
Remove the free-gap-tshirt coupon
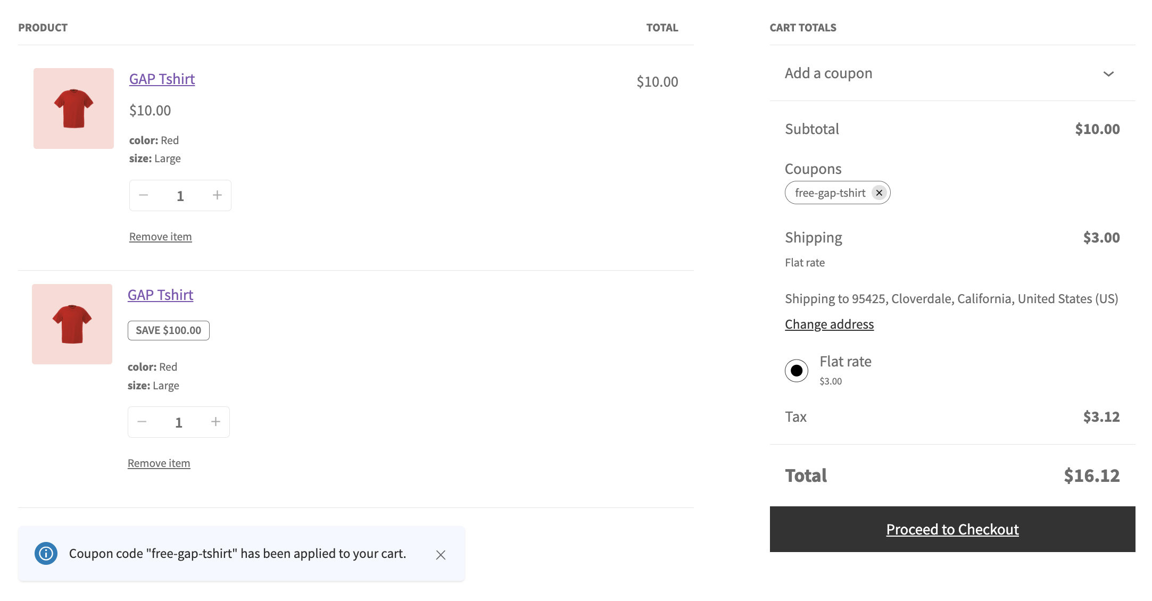point(880,193)
